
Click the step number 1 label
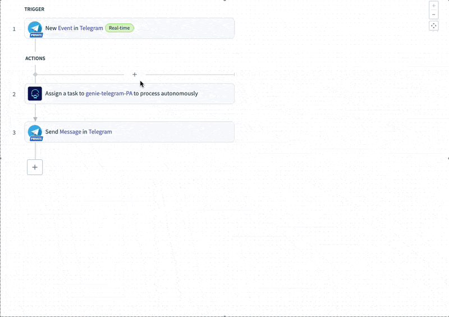14,29
